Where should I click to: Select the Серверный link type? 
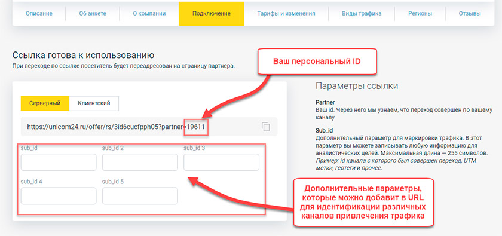tap(45, 103)
